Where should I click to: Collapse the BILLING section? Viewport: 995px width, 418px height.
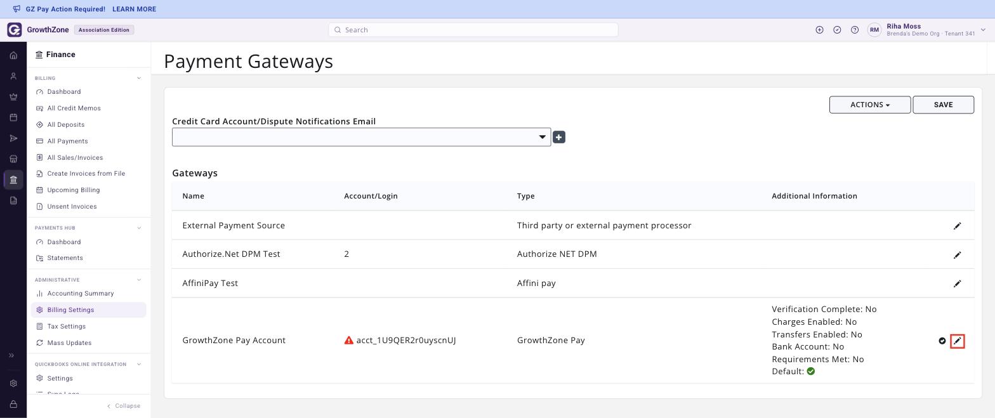click(x=139, y=78)
